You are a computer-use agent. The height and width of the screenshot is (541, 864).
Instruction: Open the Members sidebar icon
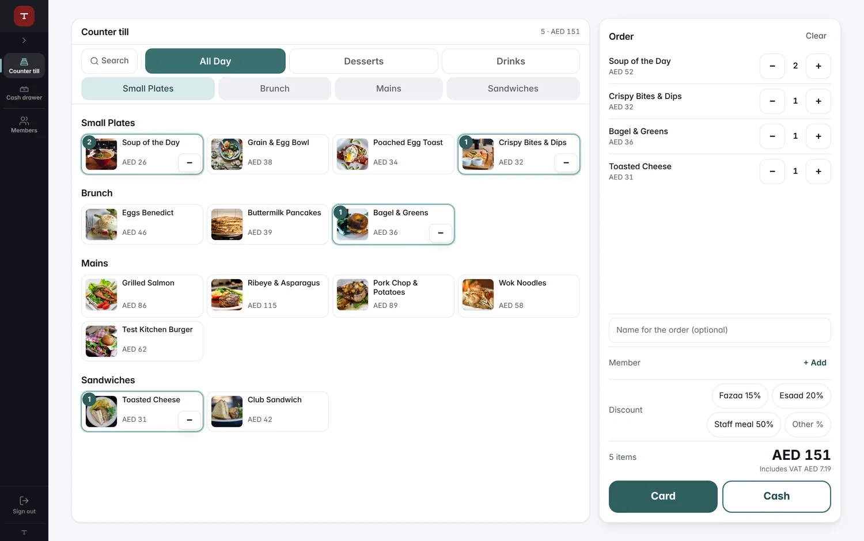point(24,125)
